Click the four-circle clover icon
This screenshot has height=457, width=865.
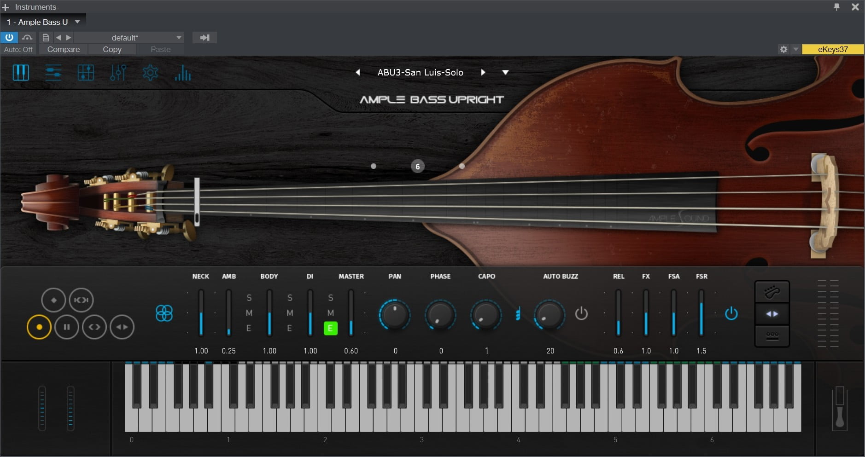tap(164, 313)
